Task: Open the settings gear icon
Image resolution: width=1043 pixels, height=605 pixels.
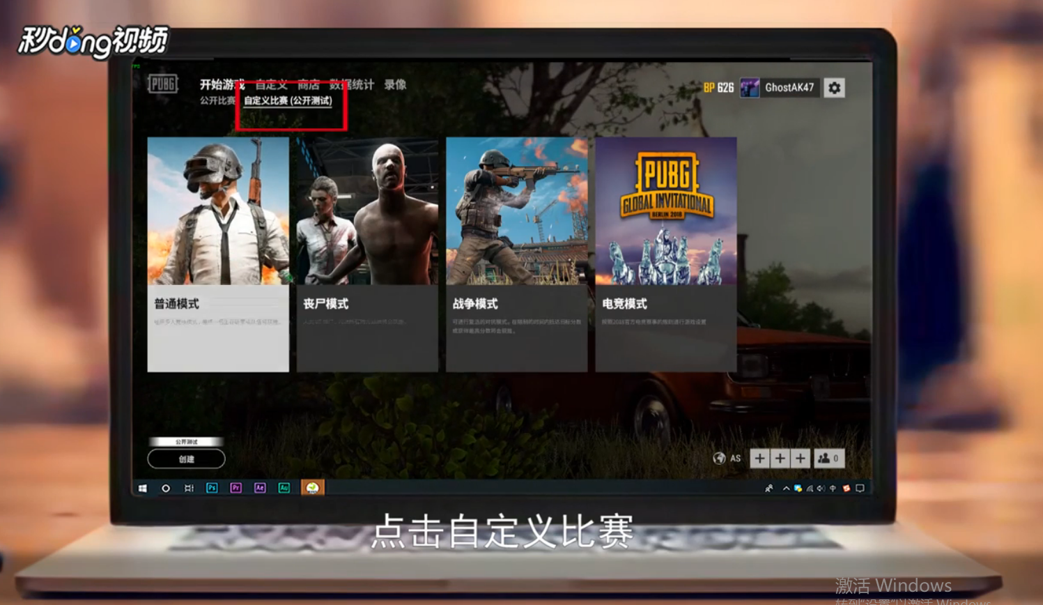Action: [834, 88]
